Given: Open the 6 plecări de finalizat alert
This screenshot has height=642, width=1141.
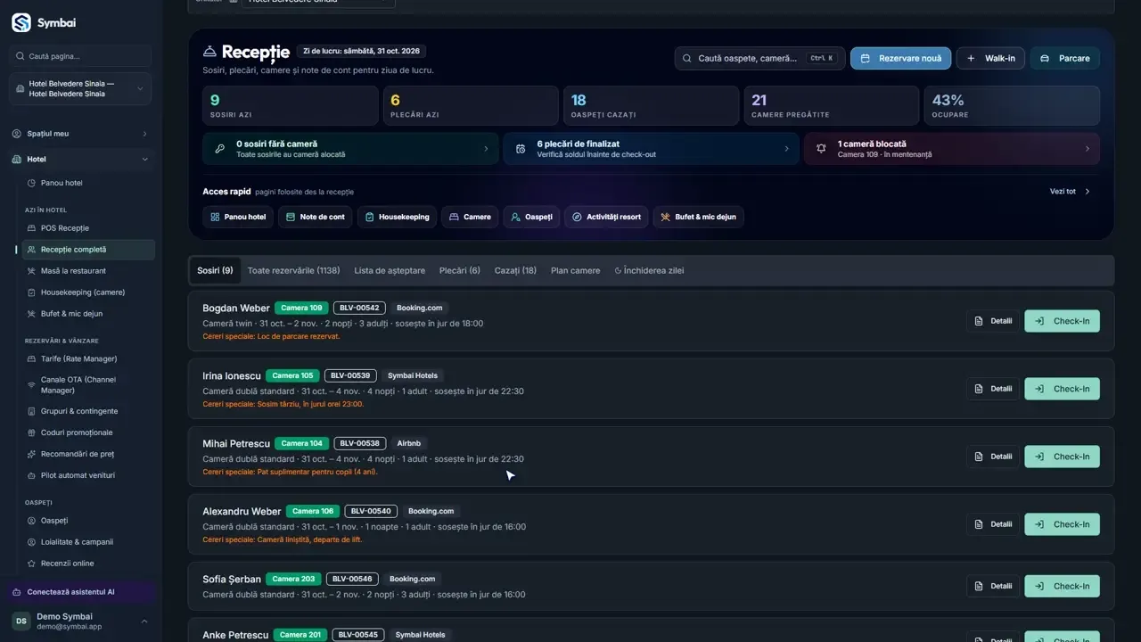Looking at the screenshot, I should [651, 149].
